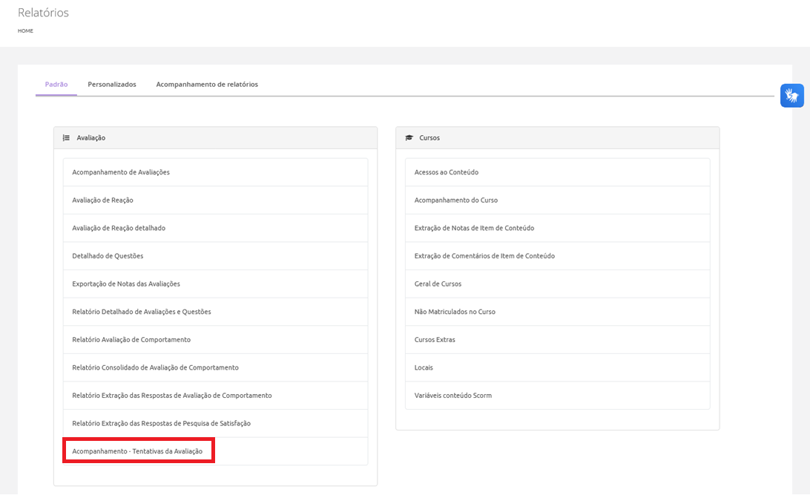Open the Cursos Extras report
The width and height of the screenshot is (810, 501).
click(x=557, y=340)
